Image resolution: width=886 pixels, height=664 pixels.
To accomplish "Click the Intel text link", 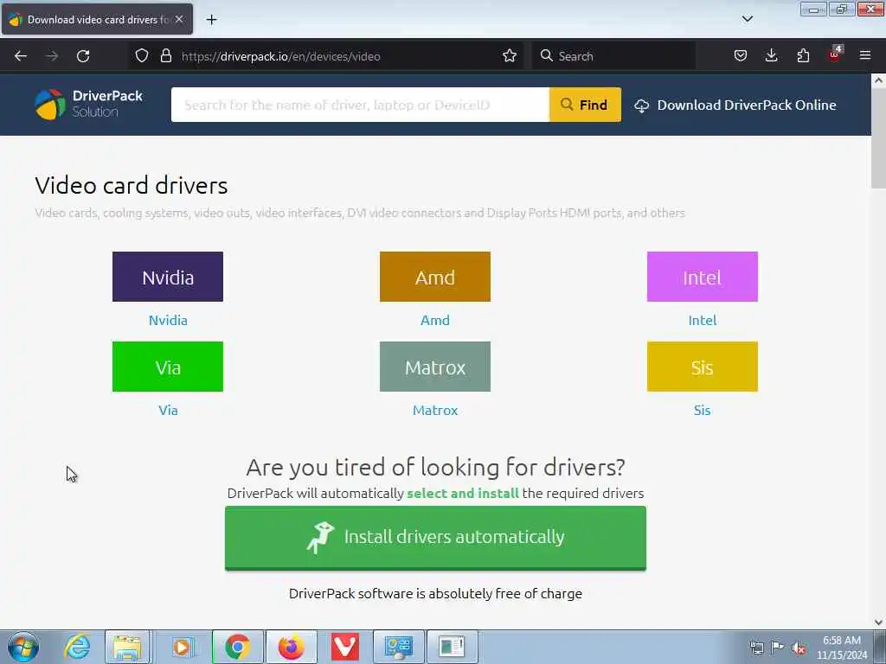I will 703,320.
